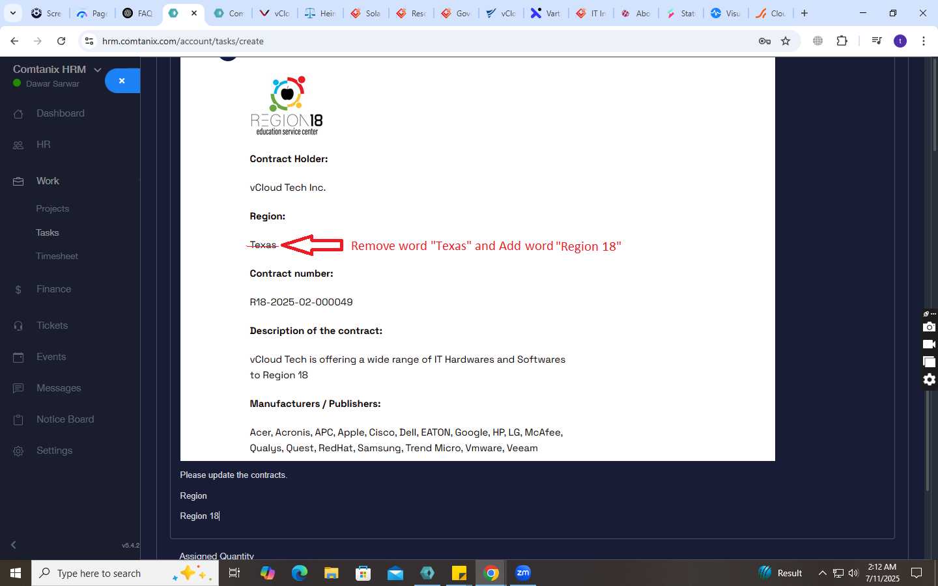Open the tab search dropdown arrow
The width and height of the screenshot is (938, 586).
[x=13, y=13]
